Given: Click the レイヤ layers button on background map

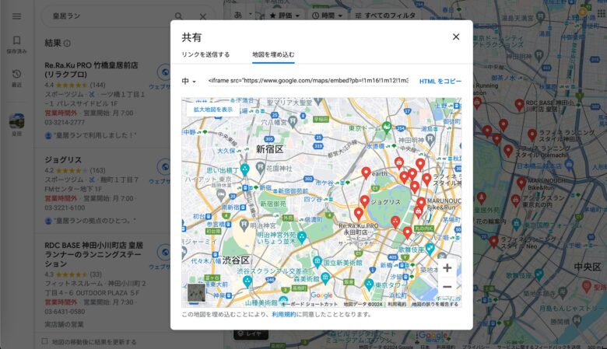Looking at the screenshot, I should pos(251,333).
